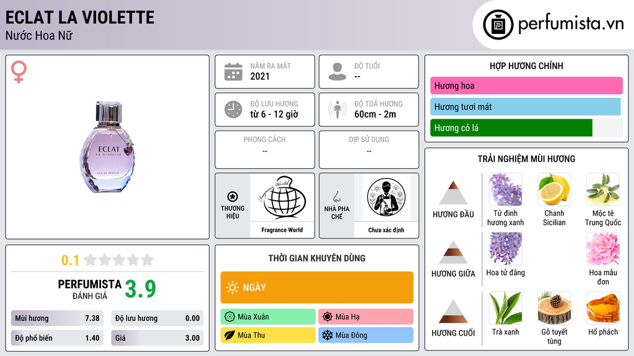Click the Mùi hương 7.38 score bar
This screenshot has width=634, height=356.
57,318
